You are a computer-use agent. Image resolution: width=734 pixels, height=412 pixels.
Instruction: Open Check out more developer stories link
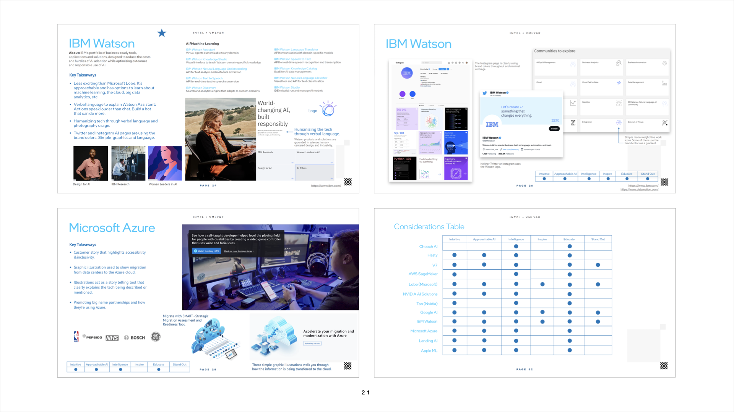(x=239, y=251)
